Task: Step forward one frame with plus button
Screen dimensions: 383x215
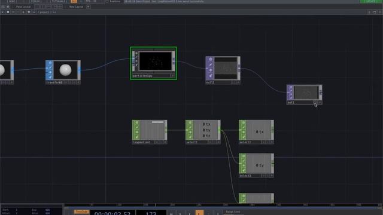Action: tap(218, 213)
